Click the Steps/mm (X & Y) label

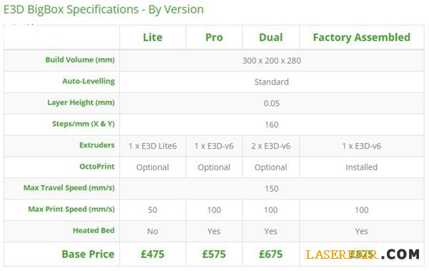[84, 124]
